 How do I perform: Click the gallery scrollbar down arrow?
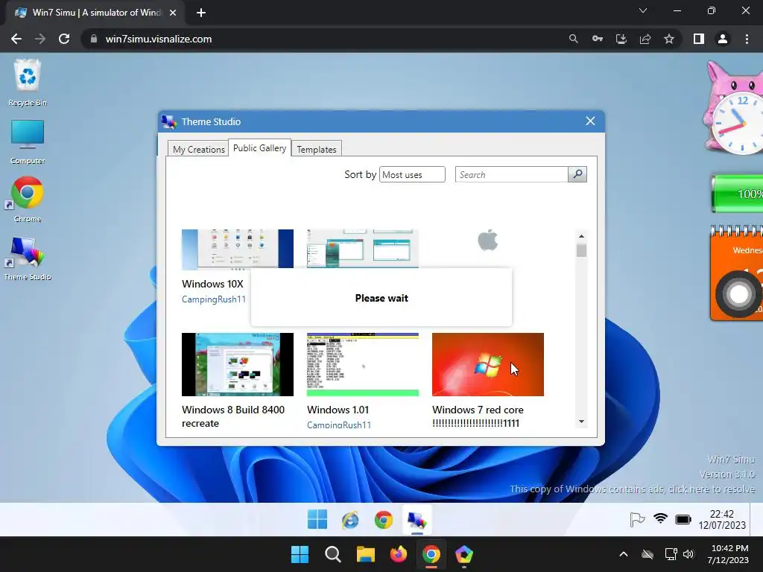point(581,422)
